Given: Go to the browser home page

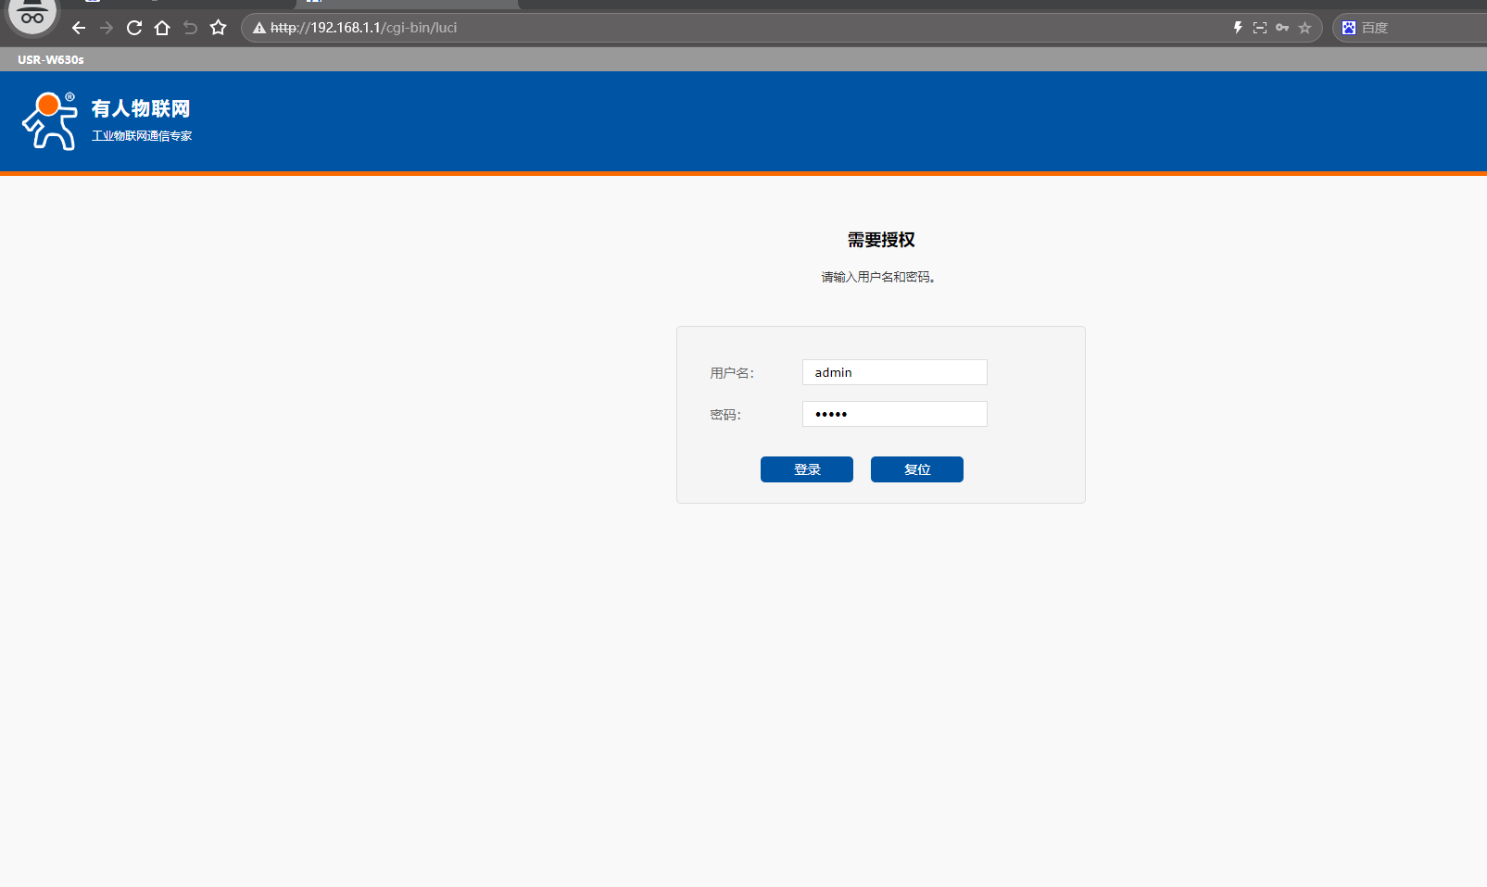Looking at the screenshot, I should 162,28.
